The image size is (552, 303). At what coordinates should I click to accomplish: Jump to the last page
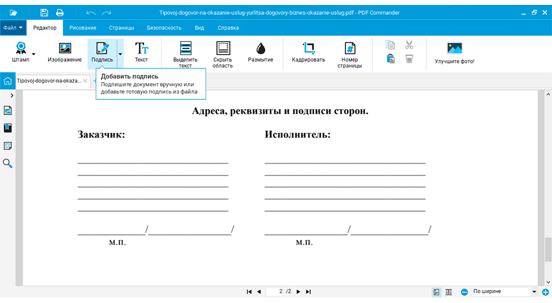point(309,292)
